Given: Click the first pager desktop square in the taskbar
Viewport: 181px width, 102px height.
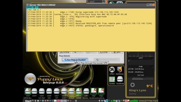Looking at the screenshot, I should tap(55, 101).
